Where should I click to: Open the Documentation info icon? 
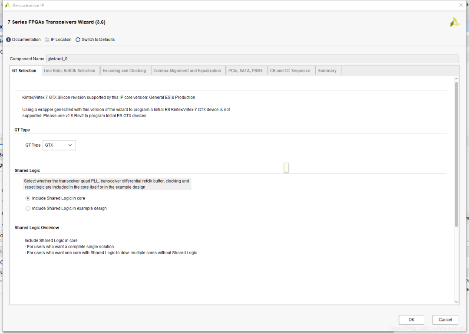pyautogui.click(x=8, y=39)
